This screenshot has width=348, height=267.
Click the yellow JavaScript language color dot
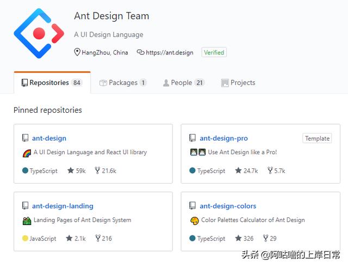point(25,238)
